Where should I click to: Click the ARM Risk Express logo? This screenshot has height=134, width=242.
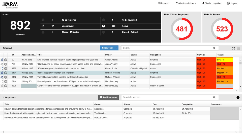coord(10,5)
